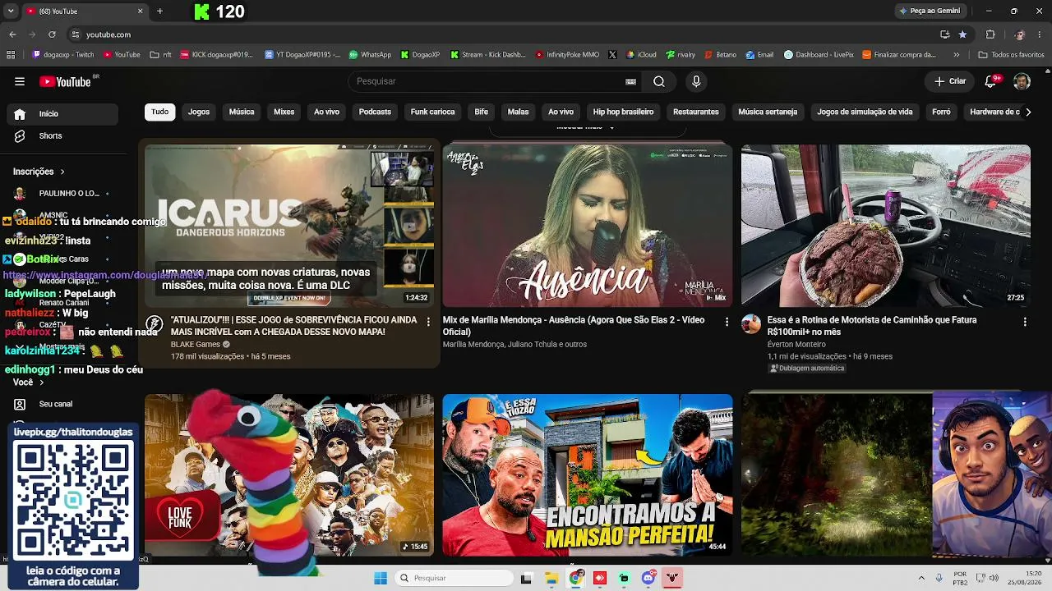Select the Hip hop brasileiro chip

(x=623, y=112)
